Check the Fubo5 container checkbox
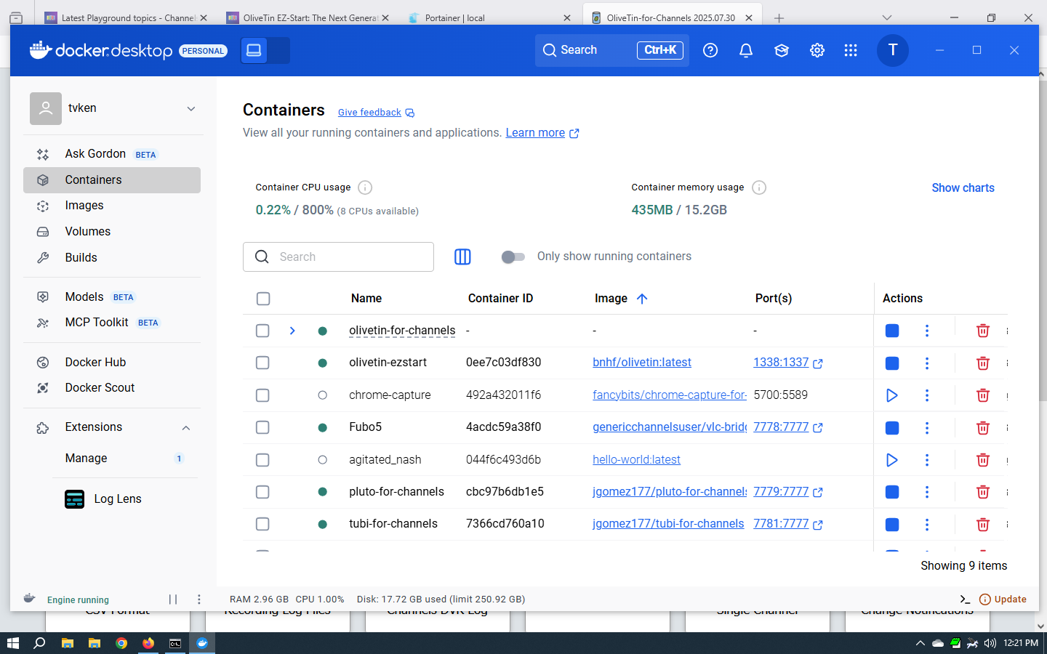This screenshot has width=1047, height=654. coord(263,427)
